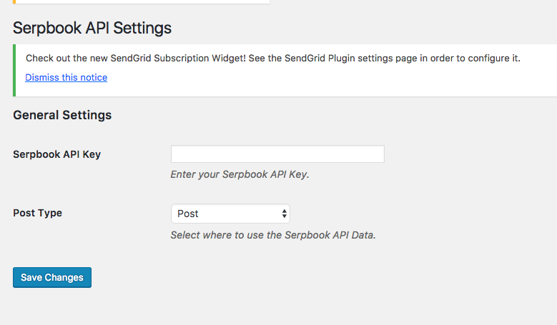This screenshot has height=325, width=557.
Task: Select the 'Post' value shown in the dropdown
Action: tap(189, 214)
